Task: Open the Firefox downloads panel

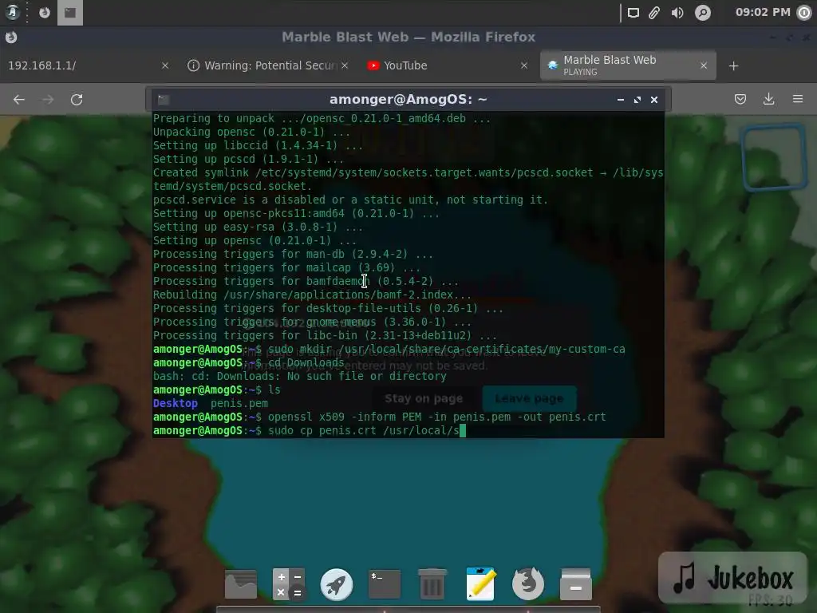Action: [x=769, y=99]
